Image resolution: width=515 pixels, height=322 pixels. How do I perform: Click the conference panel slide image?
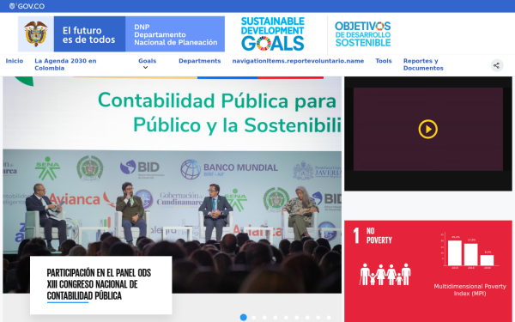(173, 185)
